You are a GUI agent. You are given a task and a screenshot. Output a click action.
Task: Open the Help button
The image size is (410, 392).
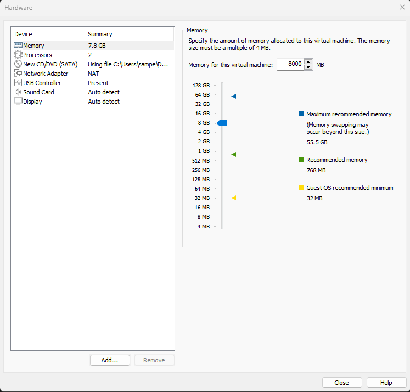point(386,383)
